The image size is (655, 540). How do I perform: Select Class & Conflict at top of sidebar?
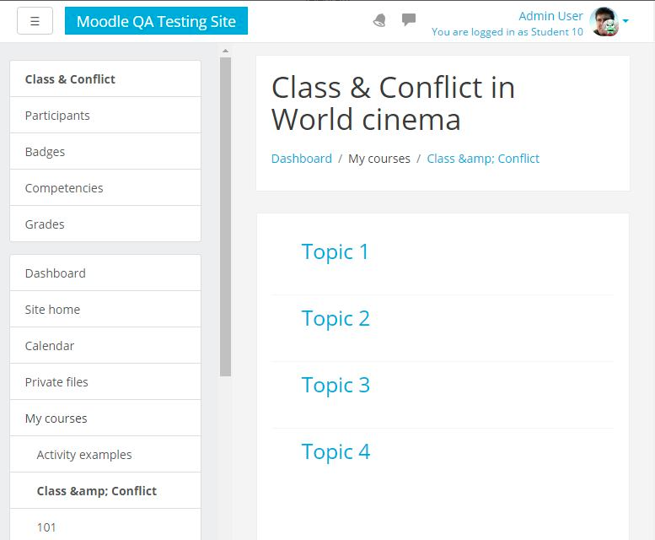tap(105, 79)
